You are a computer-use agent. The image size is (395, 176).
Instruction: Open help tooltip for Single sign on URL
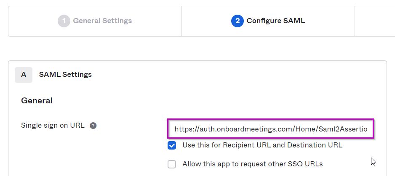point(93,126)
